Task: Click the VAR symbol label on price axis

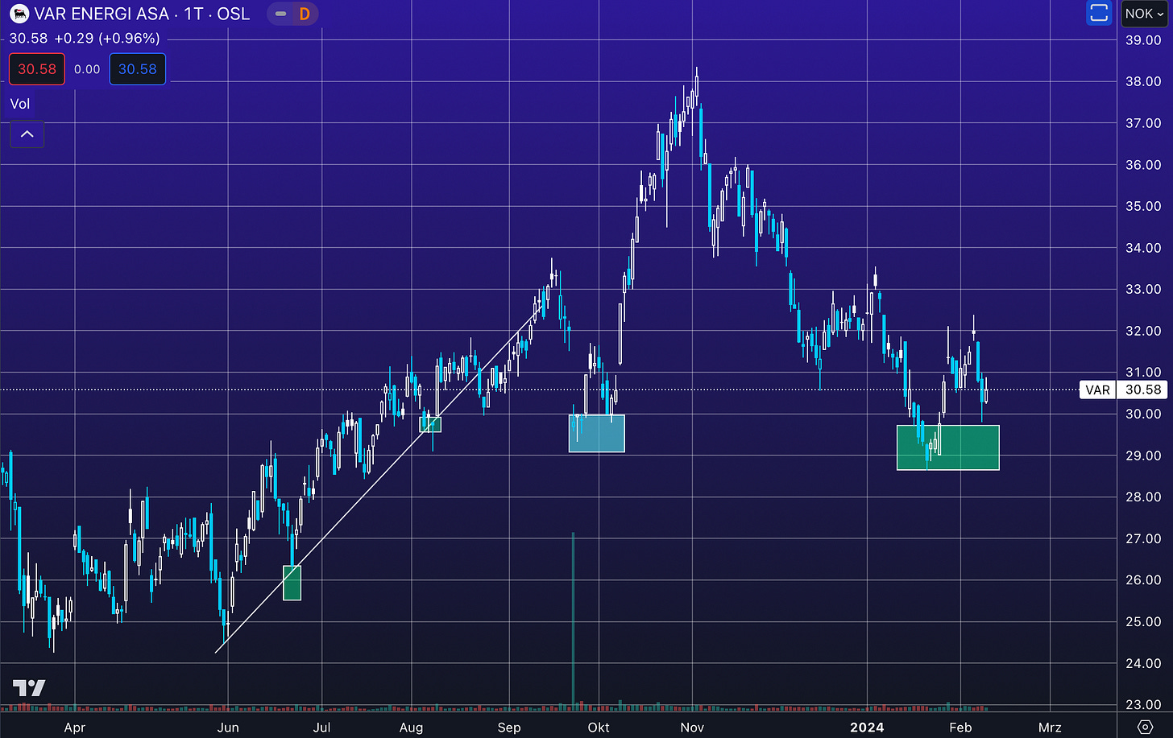Action: [1097, 390]
